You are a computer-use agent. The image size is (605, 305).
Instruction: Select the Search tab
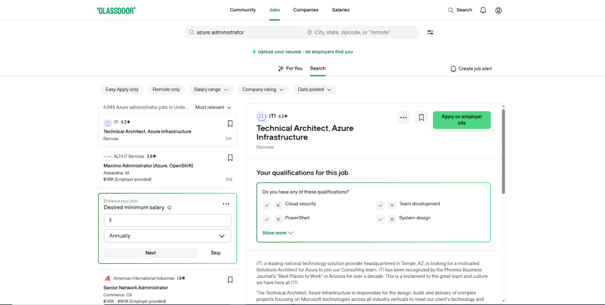[317, 68]
